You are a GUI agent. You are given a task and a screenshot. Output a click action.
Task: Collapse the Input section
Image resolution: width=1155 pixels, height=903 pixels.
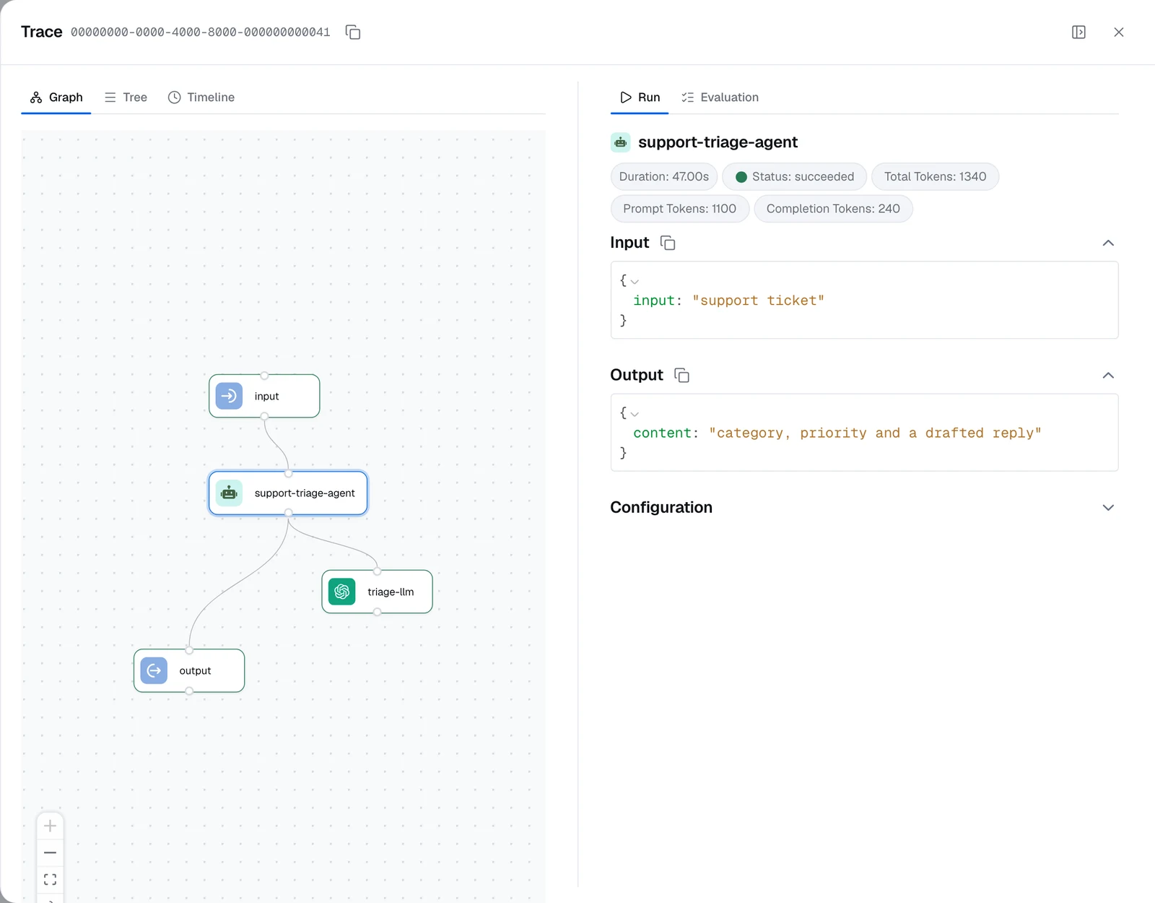coord(1108,243)
